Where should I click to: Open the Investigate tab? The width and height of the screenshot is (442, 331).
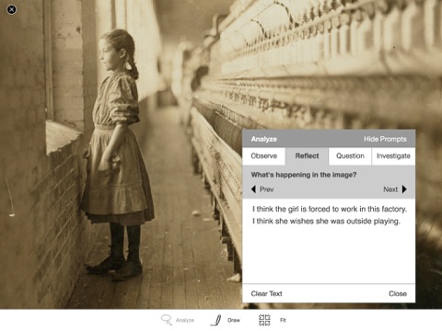[x=393, y=156]
